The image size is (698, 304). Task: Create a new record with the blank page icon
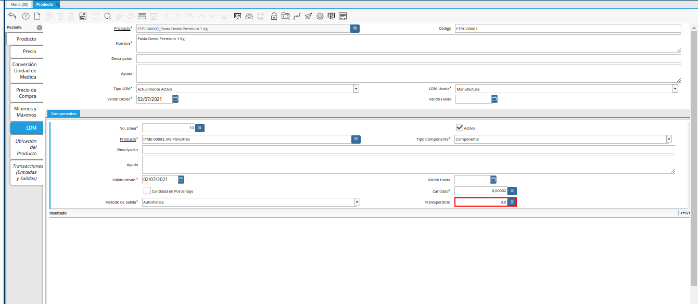pyautogui.click(x=37, y=16)
